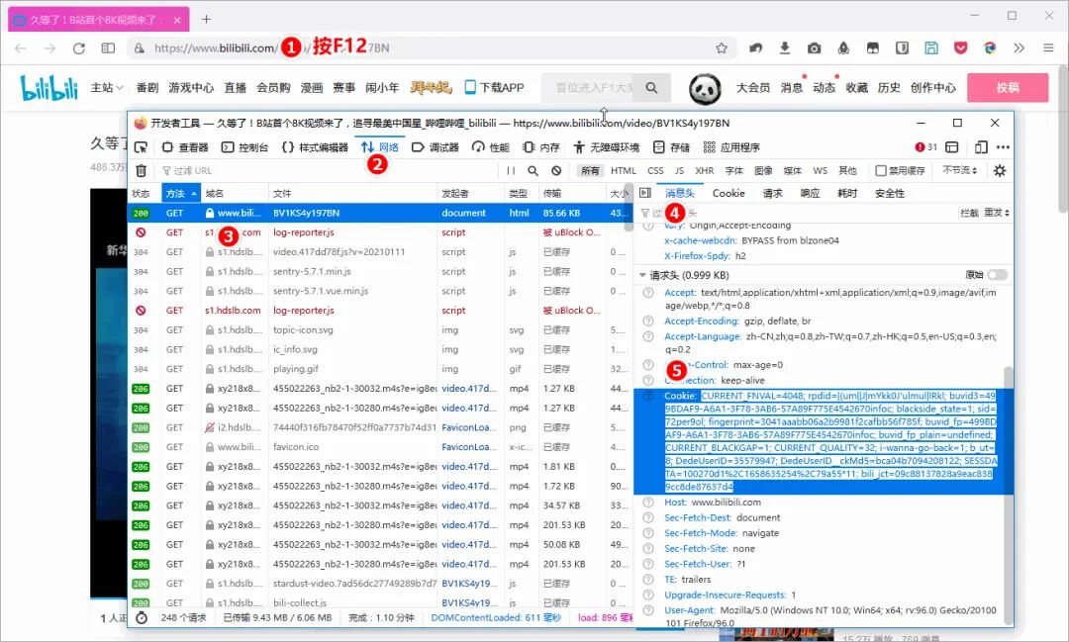The width and height of the screenshot is (1069, 642).
Task: Open the 存储 storage panel
Action: 671,147
